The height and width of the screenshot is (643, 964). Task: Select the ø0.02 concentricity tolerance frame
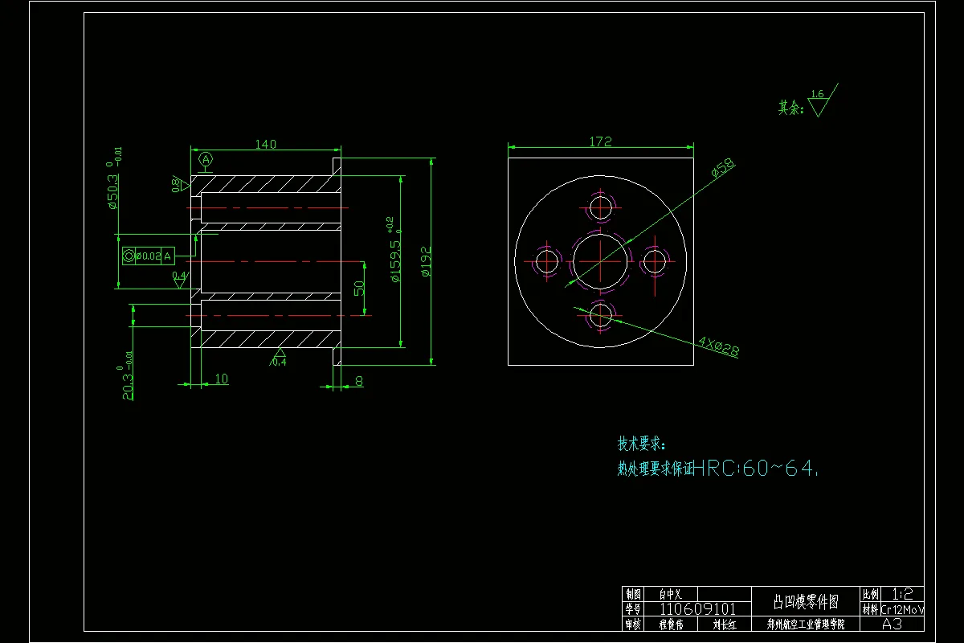point(148,256)
